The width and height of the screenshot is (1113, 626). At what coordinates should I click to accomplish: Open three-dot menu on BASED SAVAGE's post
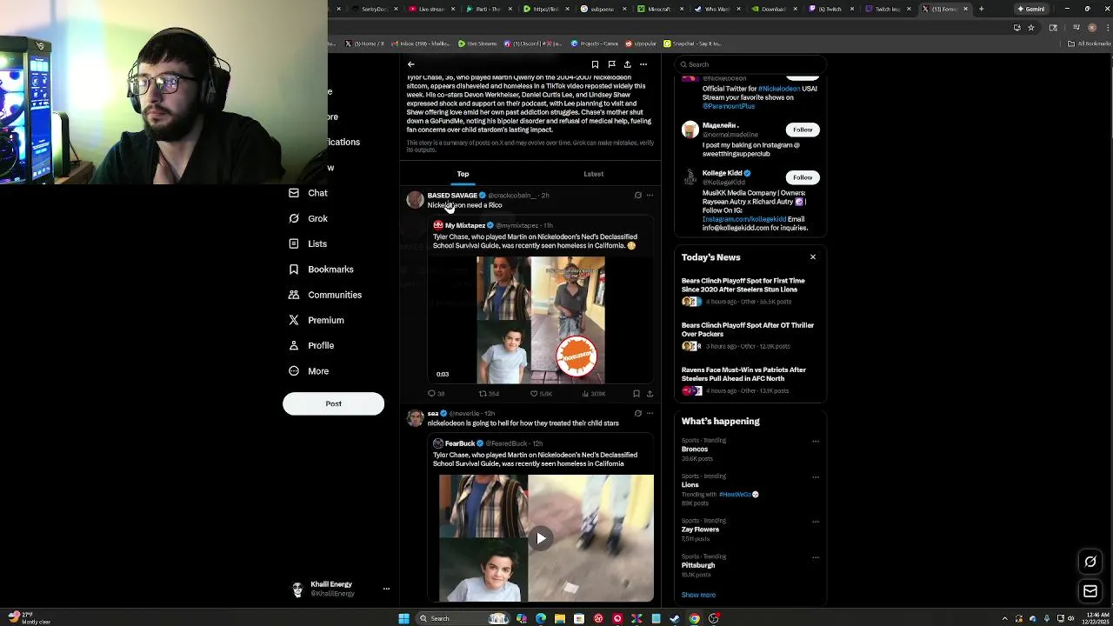(650, 196)
